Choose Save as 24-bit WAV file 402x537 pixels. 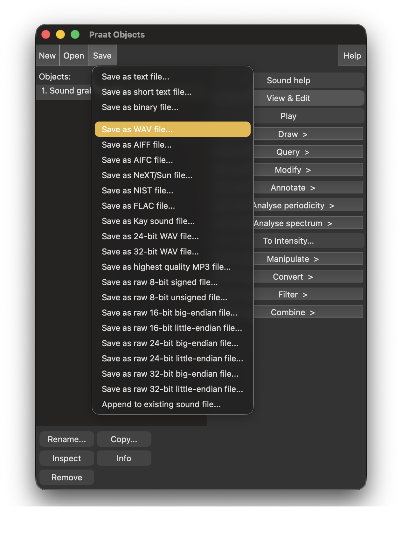(150, 236)
